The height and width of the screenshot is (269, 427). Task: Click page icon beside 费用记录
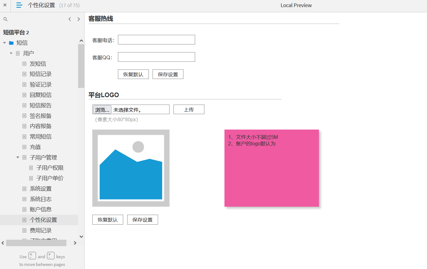24,230
